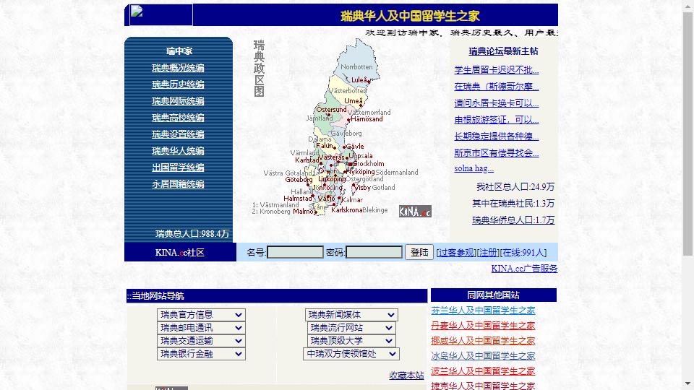Focus the 名号 username field
This screenshot has width=694, height=390.
coord(295,253)
